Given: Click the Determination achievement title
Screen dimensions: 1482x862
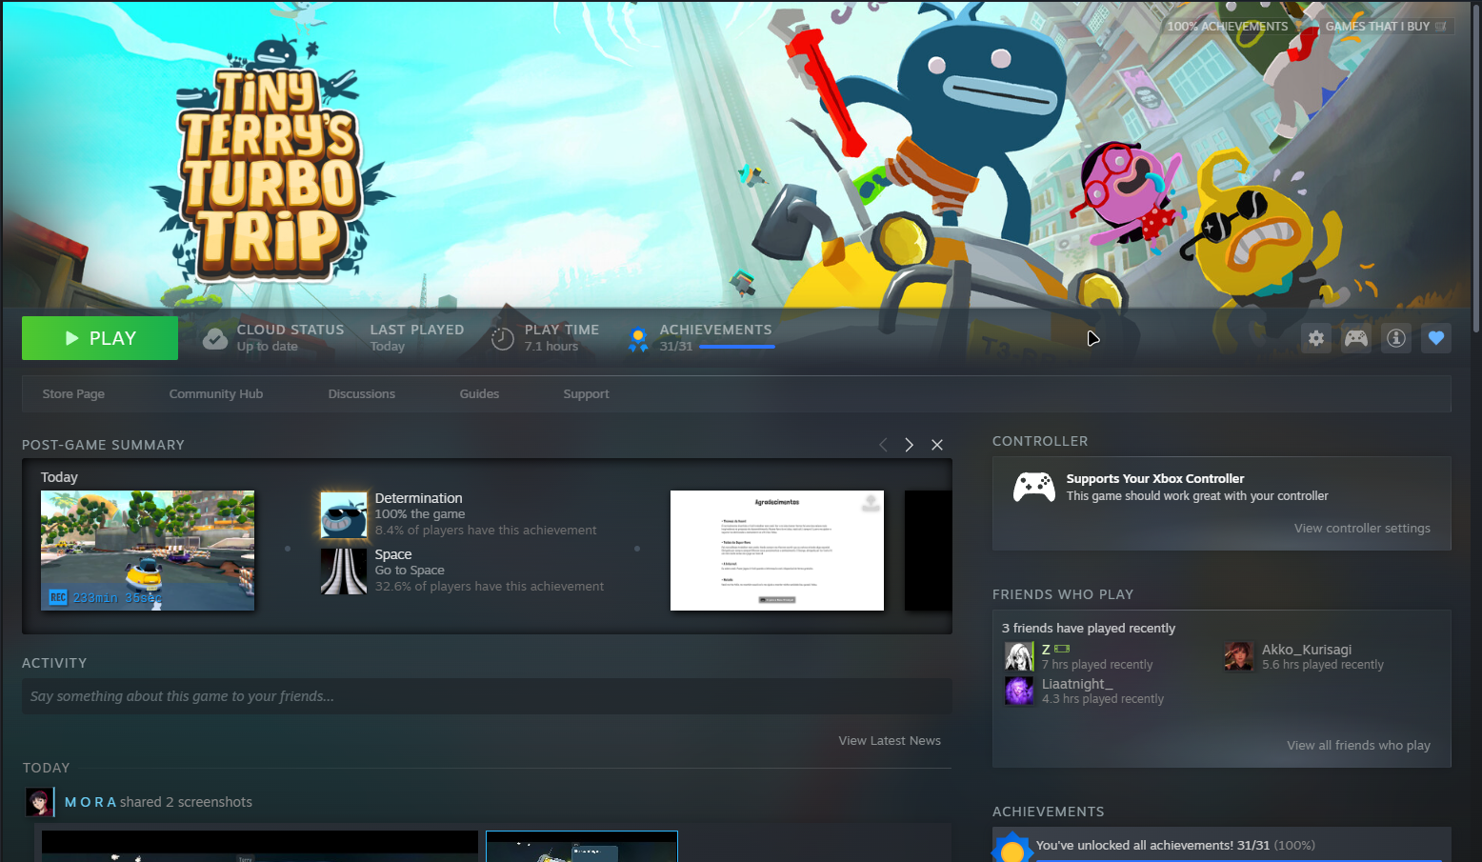Looking at the screenshot, I should (x=418, y=498).
